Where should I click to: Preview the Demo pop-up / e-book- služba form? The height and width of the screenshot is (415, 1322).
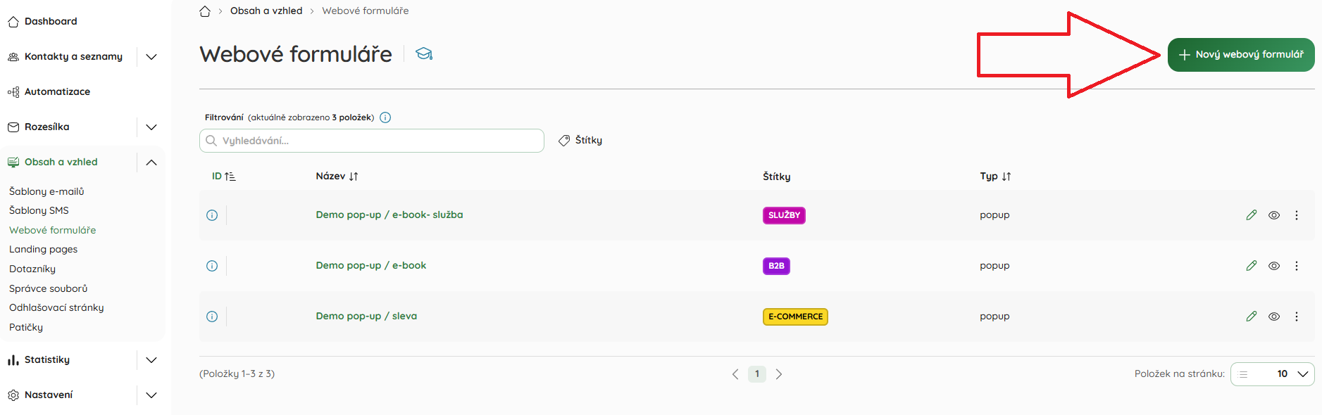[x=1274, y=215]
